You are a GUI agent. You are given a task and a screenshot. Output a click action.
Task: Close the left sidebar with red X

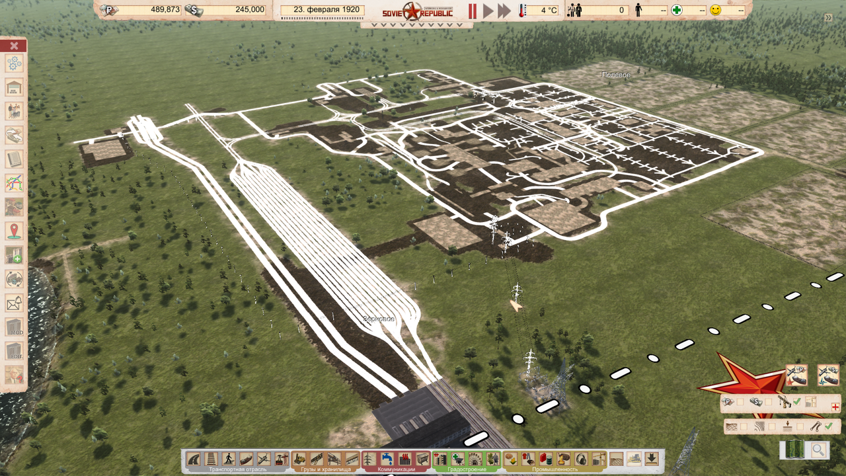tap(14, 46)
